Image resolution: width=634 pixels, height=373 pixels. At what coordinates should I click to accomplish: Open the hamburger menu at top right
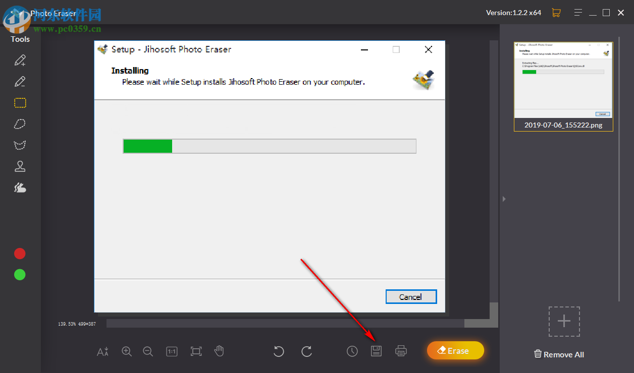pos(578,12)
